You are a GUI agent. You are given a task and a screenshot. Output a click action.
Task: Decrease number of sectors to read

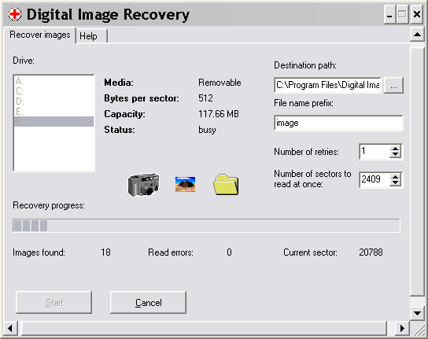coord(395,182)
